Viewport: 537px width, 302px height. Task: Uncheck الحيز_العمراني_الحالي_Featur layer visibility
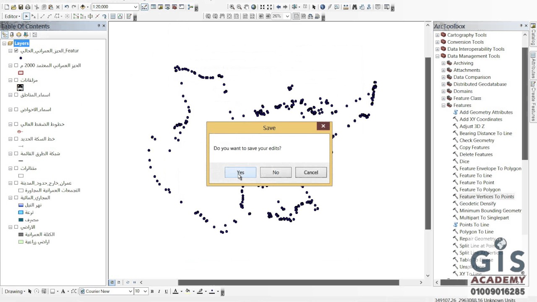click(x=16, y=51)
